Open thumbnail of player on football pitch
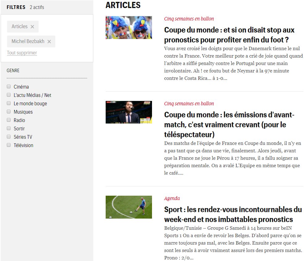This screenshot has width=304, height=261. coord(129,207)
